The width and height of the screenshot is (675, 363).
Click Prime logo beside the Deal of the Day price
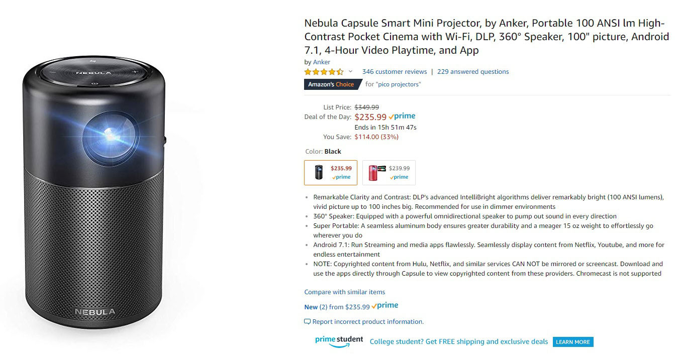tap(402, 116)
